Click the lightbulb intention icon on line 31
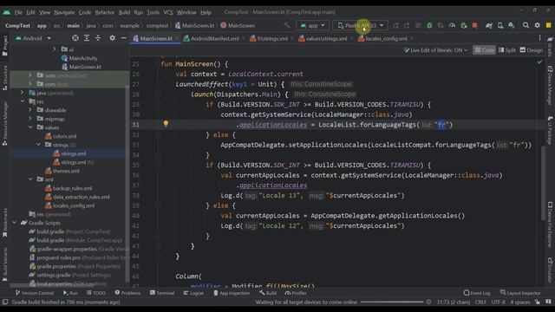The width and height of the screenshot is (555, 312). pos(166,123)
